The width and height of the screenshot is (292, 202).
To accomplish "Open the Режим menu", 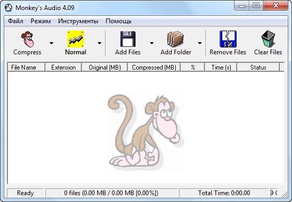I will [41, 21].
